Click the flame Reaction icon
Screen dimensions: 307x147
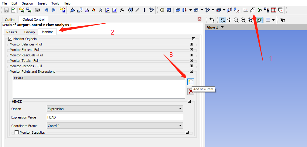94,10
